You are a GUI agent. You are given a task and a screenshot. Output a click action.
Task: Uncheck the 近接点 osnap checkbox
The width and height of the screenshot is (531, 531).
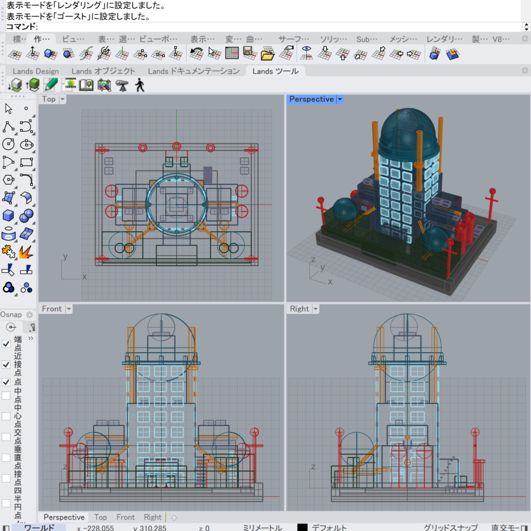point(6,365)
